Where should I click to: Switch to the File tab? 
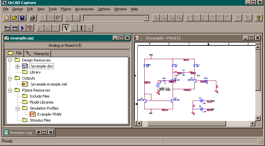point(14,53)
